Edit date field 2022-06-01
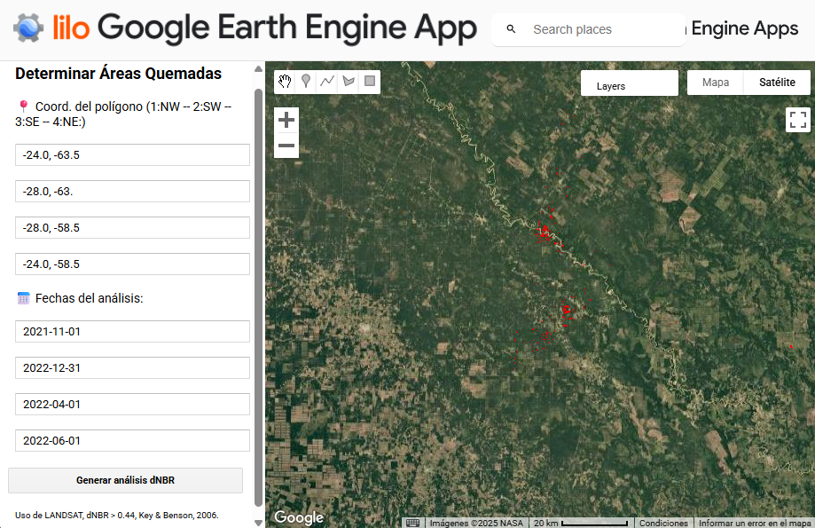The height and width of the screenshot is (528, 815). pyautogui.click(x=132, y=441)
